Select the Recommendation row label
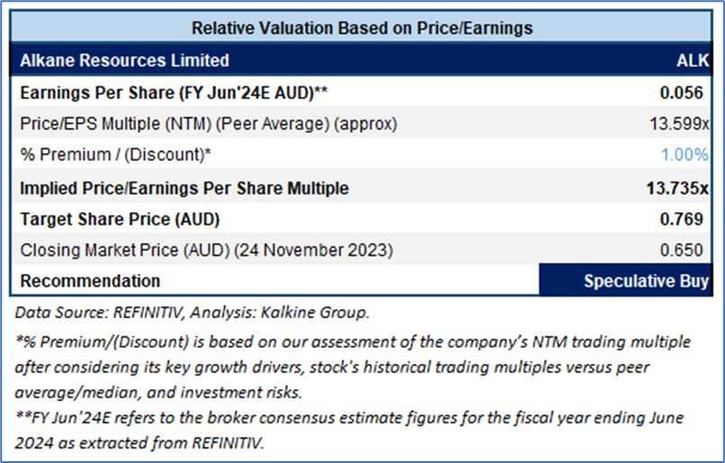The image size is (725, 463). (90, 280)
